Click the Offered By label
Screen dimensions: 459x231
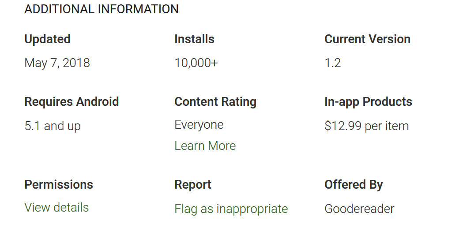tap(354, 185)
